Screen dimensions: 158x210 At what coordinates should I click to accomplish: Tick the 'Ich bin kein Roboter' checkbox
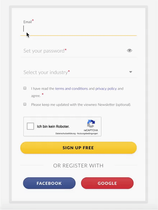(30, 126)
